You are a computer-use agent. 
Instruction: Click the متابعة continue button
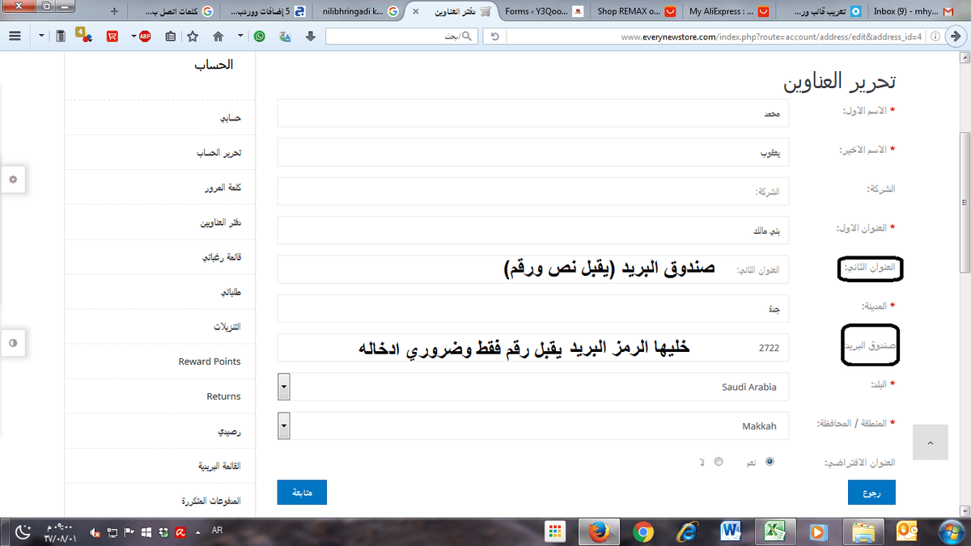click(x=301, y=492)
